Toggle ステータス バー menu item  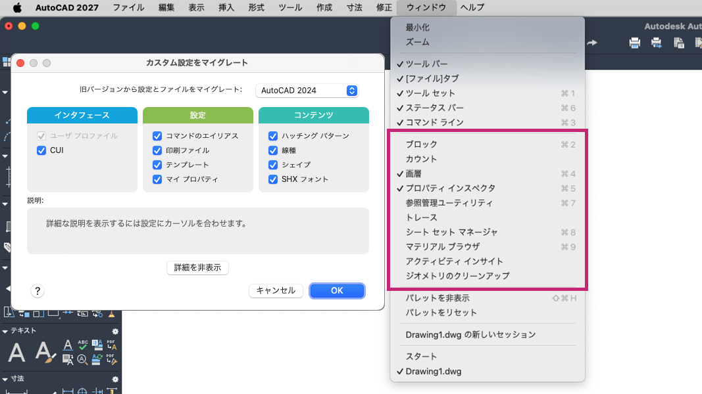point(487,108)
